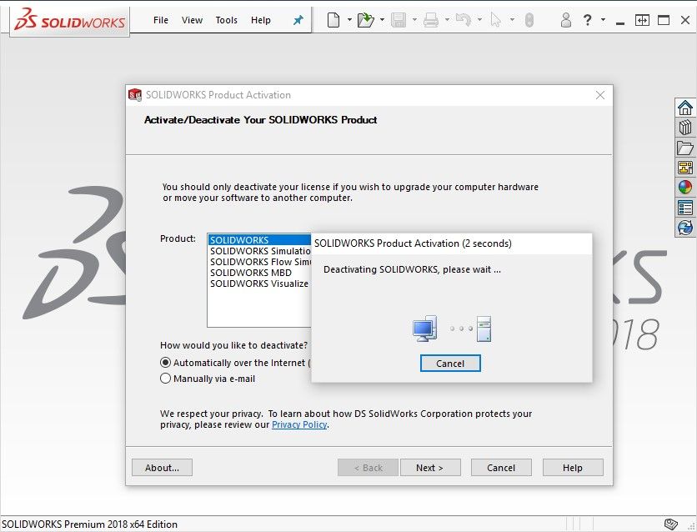The width and height of the screenshot is (697, 532).
Task: Click the user login icon
Action: (566, 20)
